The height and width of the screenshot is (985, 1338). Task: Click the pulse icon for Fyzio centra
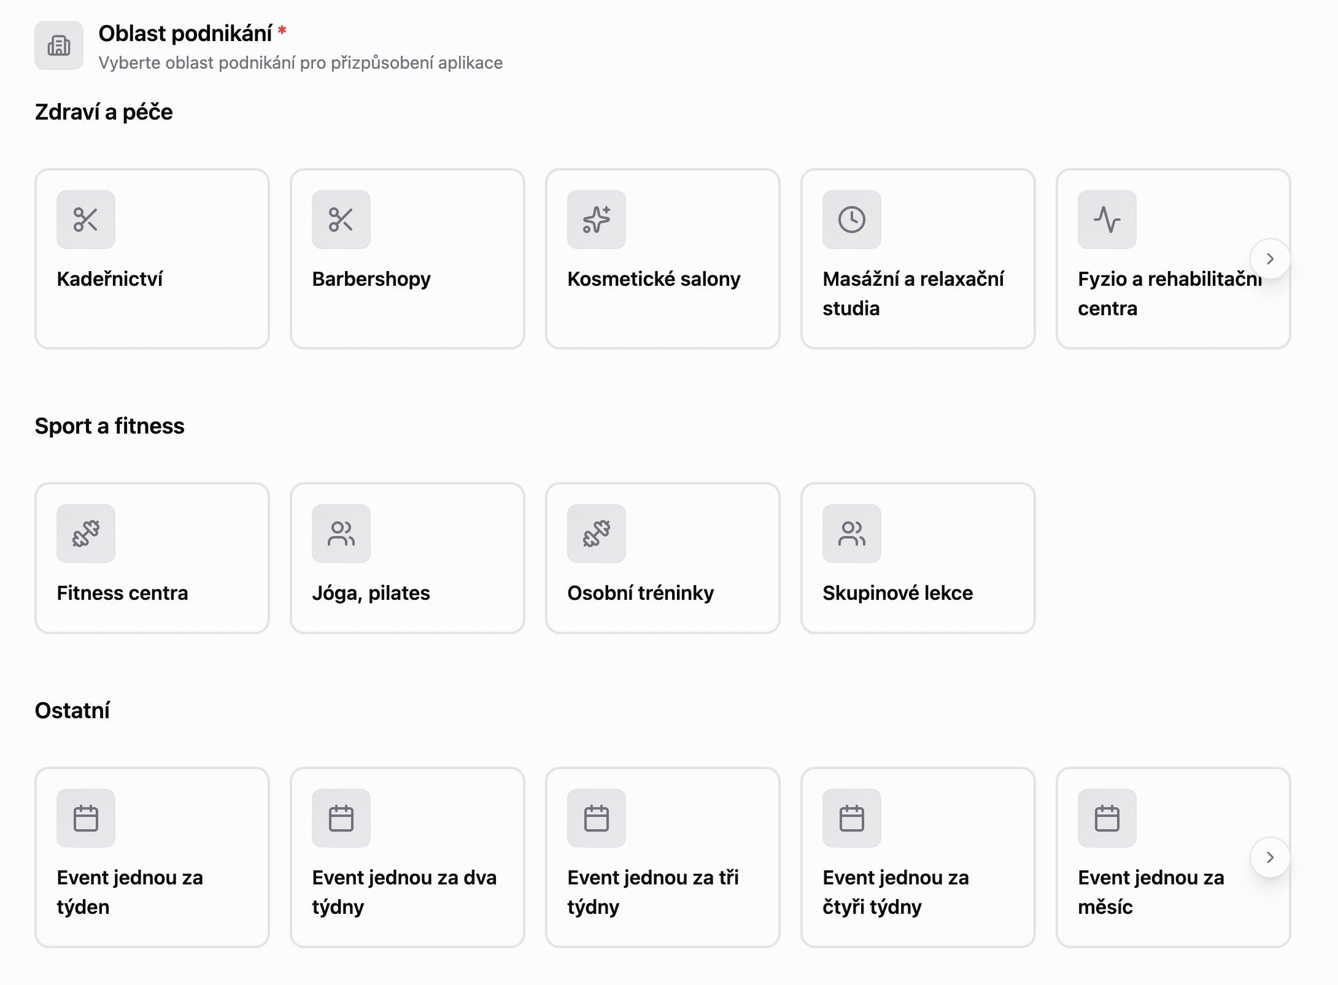(1107, 220)
